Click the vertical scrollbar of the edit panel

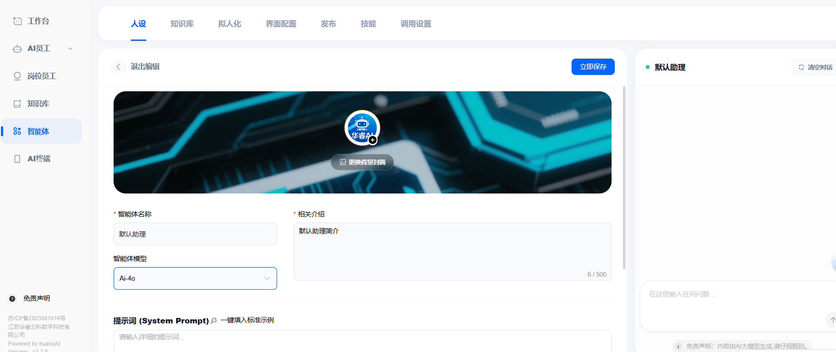624,177
